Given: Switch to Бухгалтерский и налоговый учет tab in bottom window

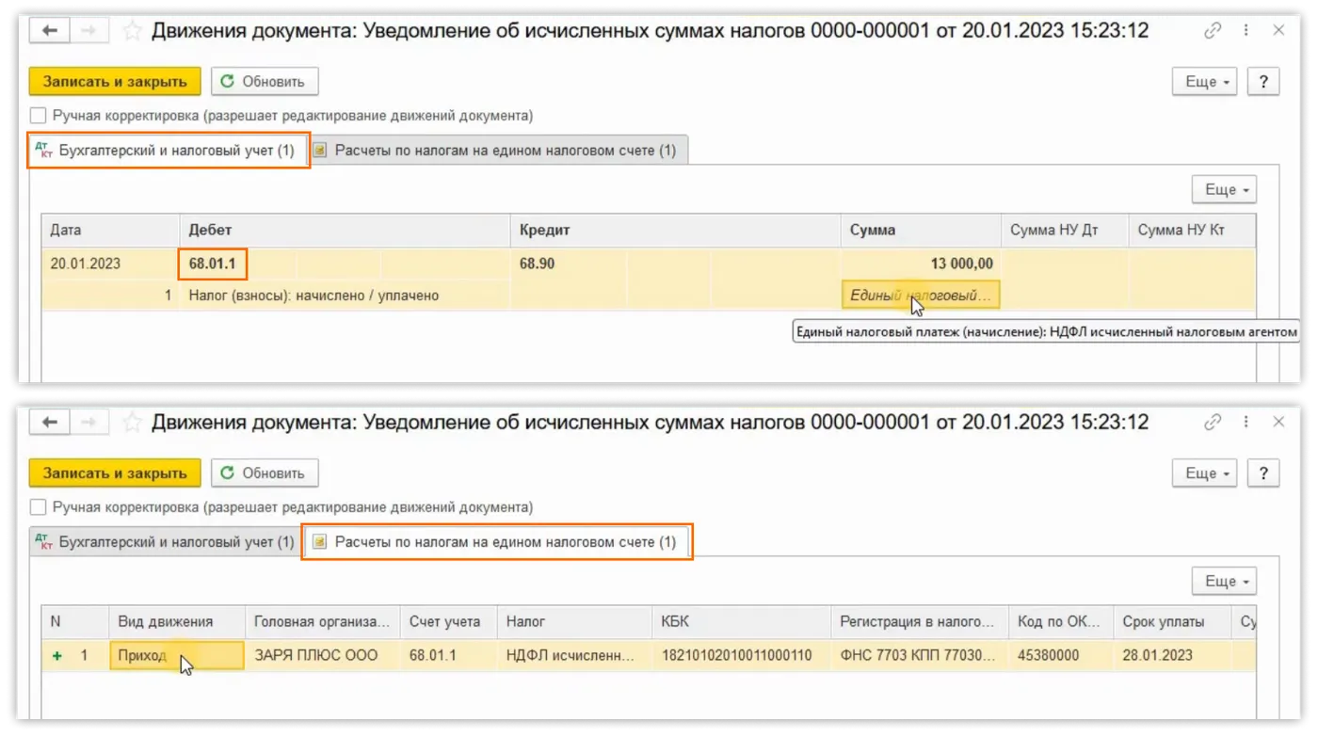Looking at the screenshot, I should pyautogui.click(x=165, y=542).
